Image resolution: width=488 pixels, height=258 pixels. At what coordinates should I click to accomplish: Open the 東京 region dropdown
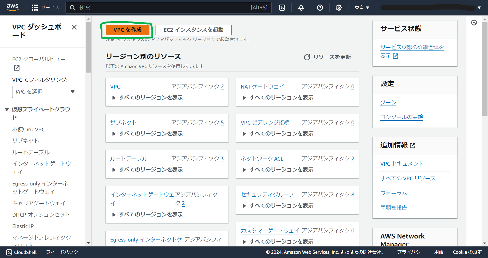pyautogui.click(x=361, y=7)
